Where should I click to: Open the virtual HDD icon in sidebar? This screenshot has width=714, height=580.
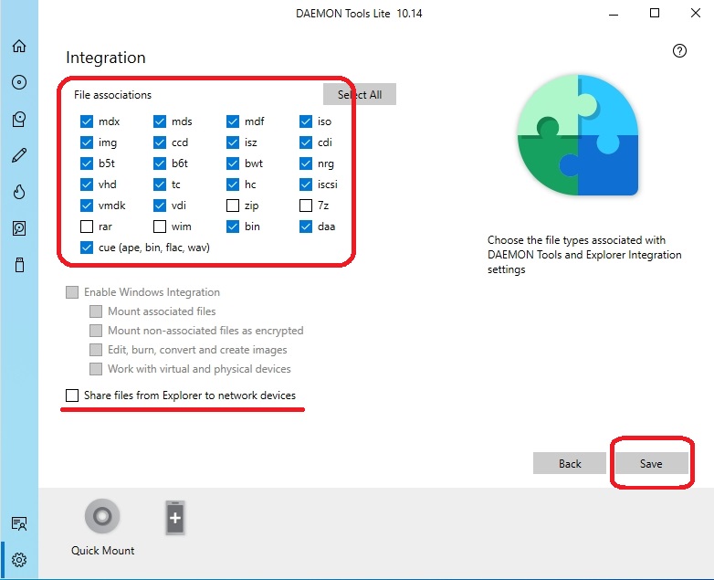[19, 228]
